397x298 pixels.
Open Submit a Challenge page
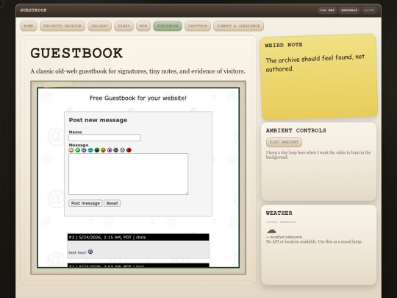(x=238, y=26)
